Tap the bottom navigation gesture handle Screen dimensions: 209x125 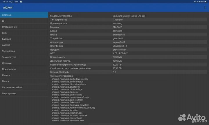click(105, 124)
